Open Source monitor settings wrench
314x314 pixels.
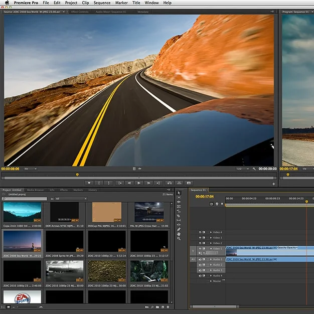(x=254, y=169)
